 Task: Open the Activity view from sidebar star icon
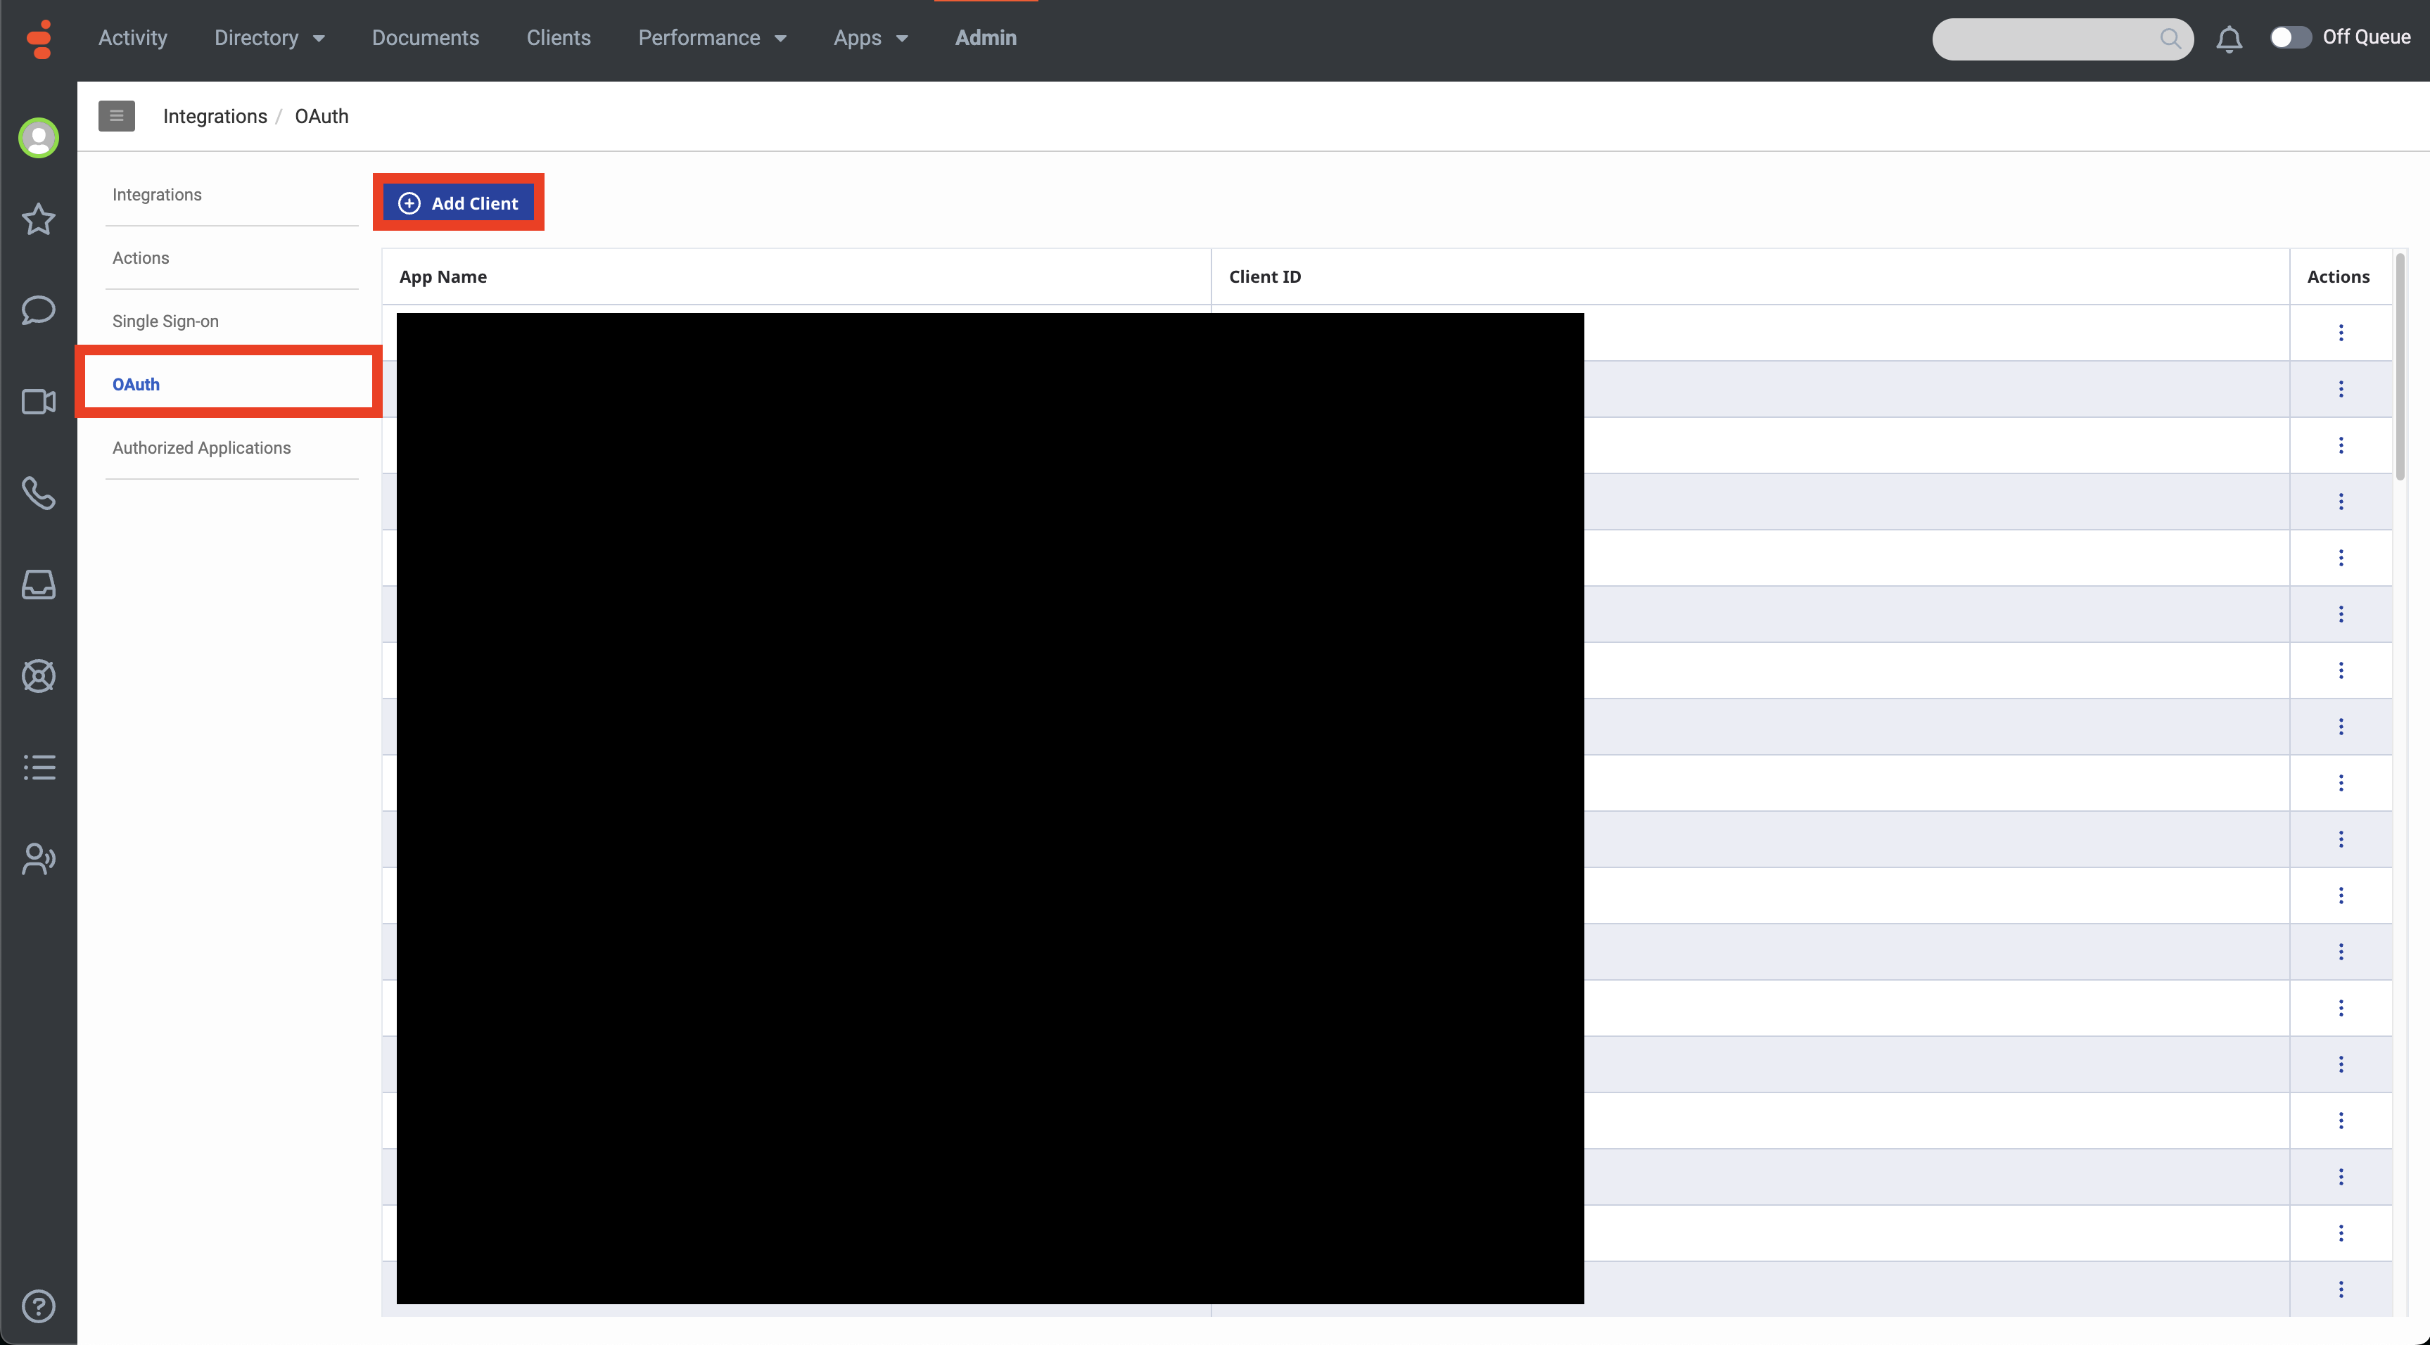(x=38, y=219)
